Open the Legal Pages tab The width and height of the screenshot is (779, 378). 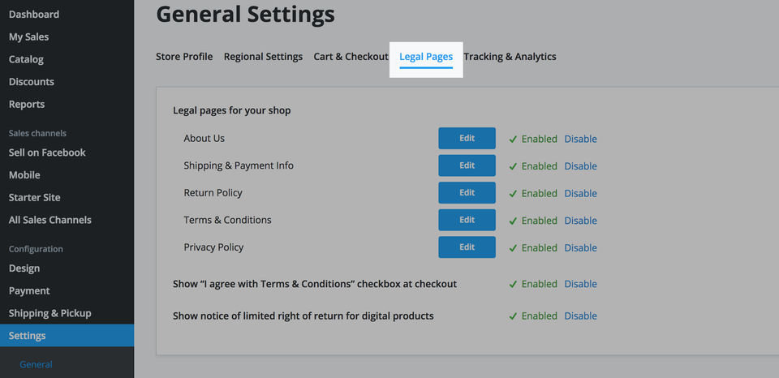coord(426,57)
